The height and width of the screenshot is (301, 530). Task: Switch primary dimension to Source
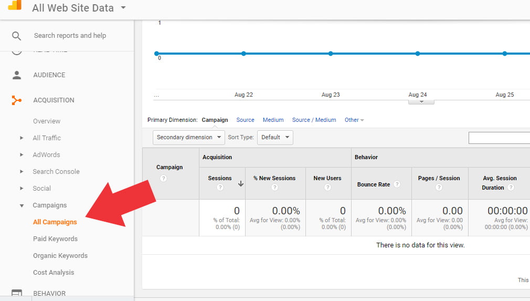tap(245, 120)
